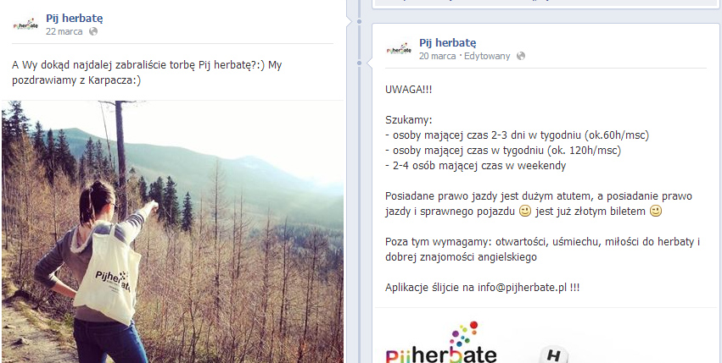Open the Pij herbatę page name in the left post

pyautogui.click(x=74, y=19)
